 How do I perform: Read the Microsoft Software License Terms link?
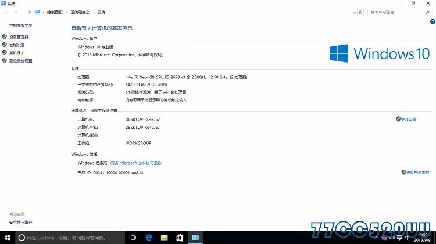pyautogui.click(x=136, y=163)
